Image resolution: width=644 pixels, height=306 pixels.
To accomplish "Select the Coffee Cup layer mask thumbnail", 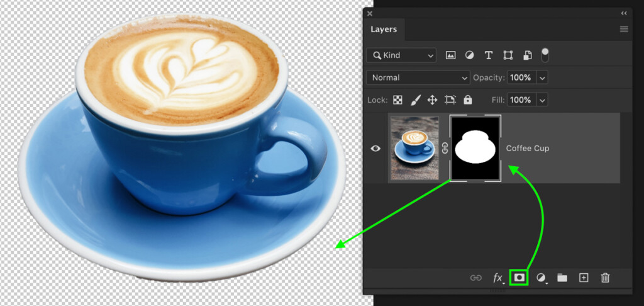I will click(x=475, y=148).
